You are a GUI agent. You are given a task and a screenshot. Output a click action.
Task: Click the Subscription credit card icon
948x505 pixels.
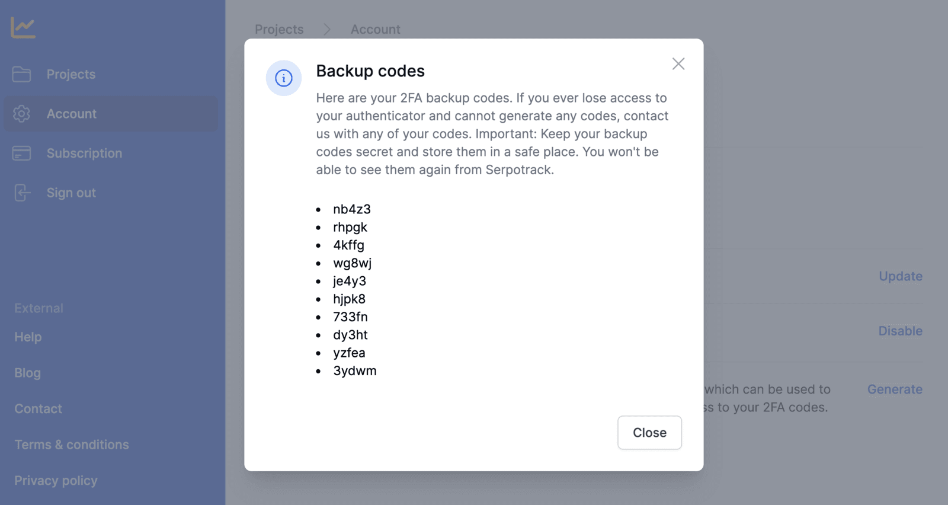pos(21,153)
